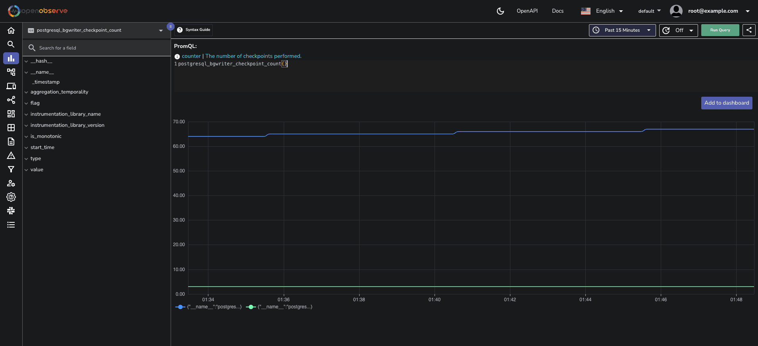Open the OpenAPI menu link
Image resolution: width=758 pixels, height=346 pixels.
[x=527, y=11]
